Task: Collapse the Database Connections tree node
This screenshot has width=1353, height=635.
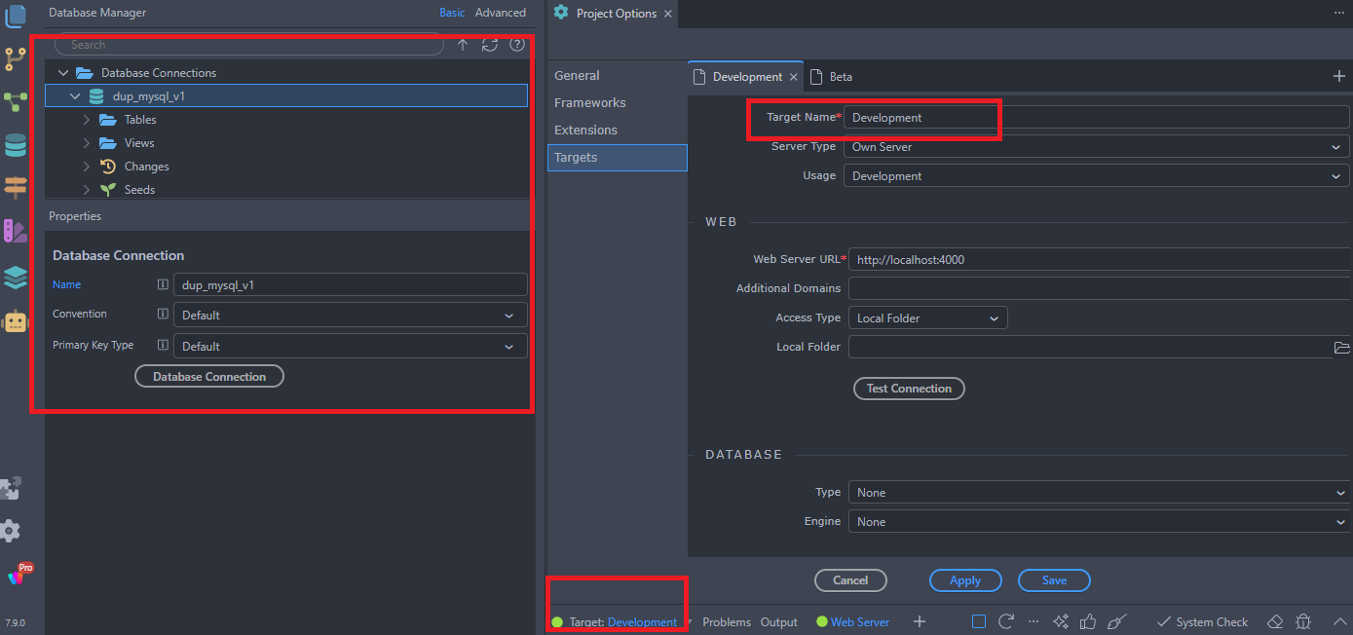Action: click(x=63, y=73)
